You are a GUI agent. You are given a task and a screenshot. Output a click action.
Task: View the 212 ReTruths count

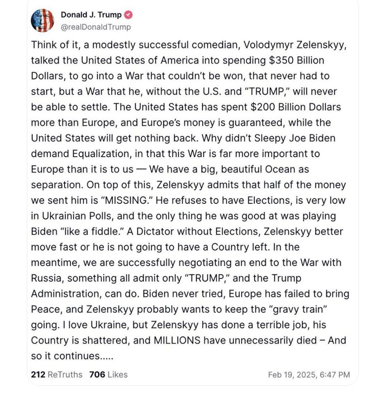[57, 375]
